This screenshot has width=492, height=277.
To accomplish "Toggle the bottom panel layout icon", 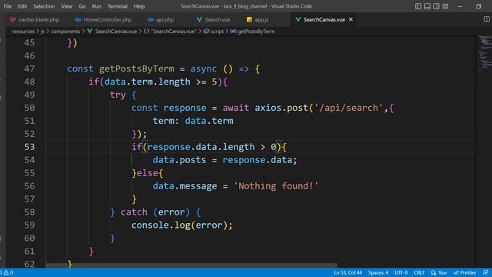I will [x=427, y=6].
